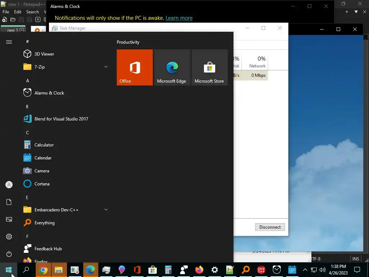Launch Calculator from the Start app list
The image size is (369, 277).
pyautogui.click(x=66, y=145)
